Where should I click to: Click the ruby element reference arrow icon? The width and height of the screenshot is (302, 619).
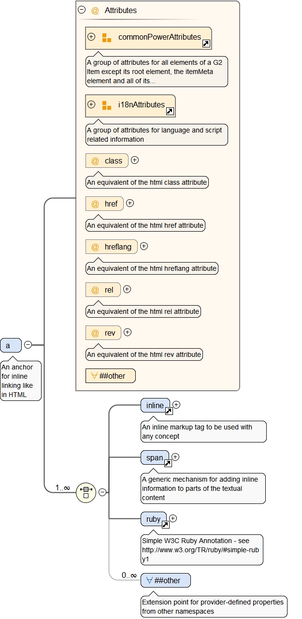click(x=165, y=525)
